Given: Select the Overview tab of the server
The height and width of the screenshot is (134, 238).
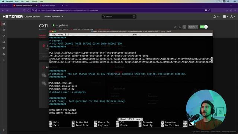Looking at the screenshot, I should pos(42,35).
